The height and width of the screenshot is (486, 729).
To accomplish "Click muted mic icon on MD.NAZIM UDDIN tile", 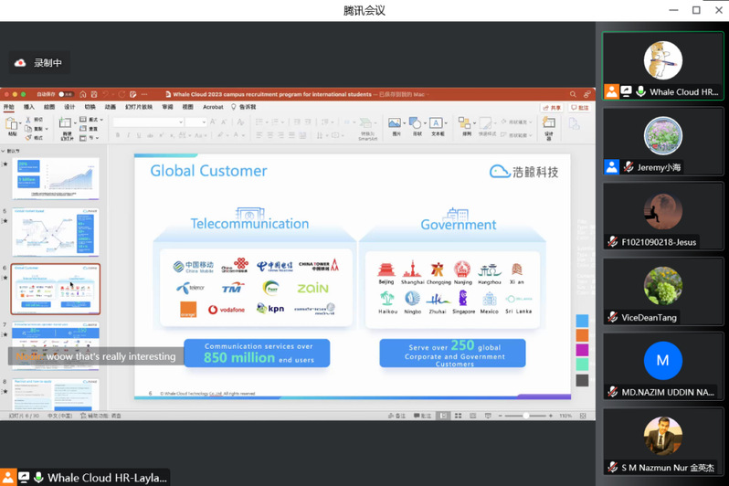I will [613, 392].
